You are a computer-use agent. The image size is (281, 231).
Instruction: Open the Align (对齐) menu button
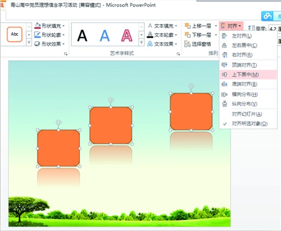point(232,26)
